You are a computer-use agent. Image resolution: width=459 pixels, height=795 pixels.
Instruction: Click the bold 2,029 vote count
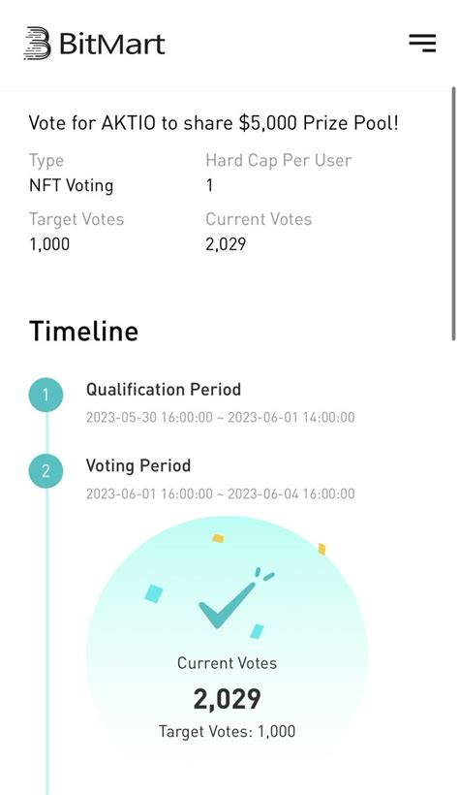(227, 699)
